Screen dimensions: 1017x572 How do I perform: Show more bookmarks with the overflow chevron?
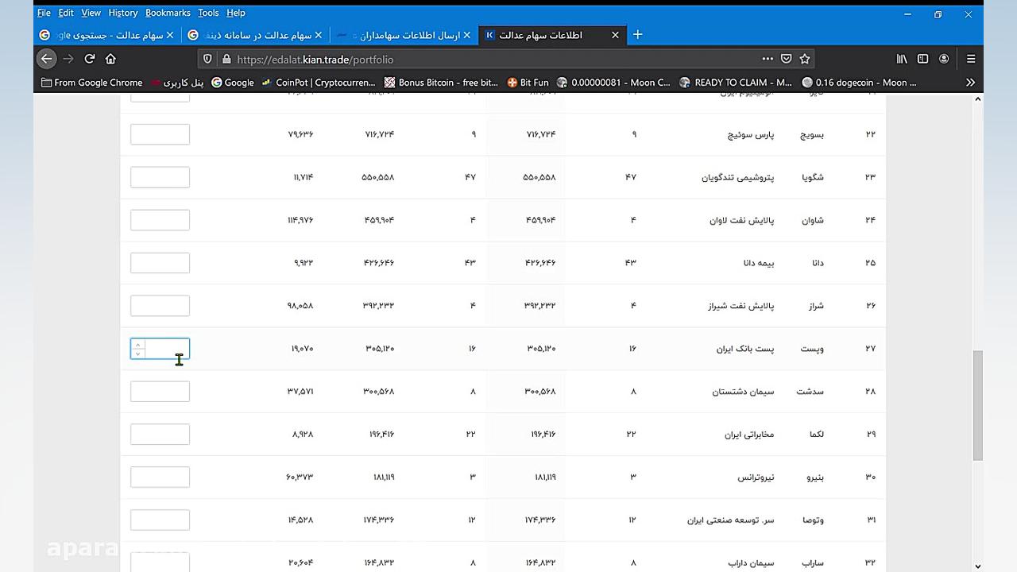[x=970, y=83]
